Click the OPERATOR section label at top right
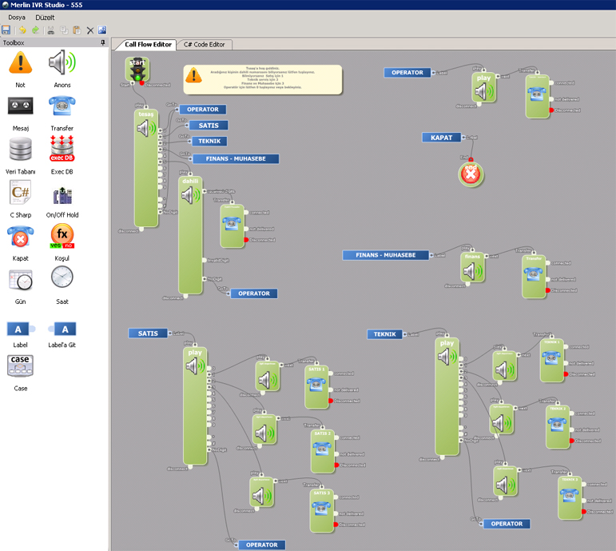Screen dimensions: 616x551 point(407,72)
